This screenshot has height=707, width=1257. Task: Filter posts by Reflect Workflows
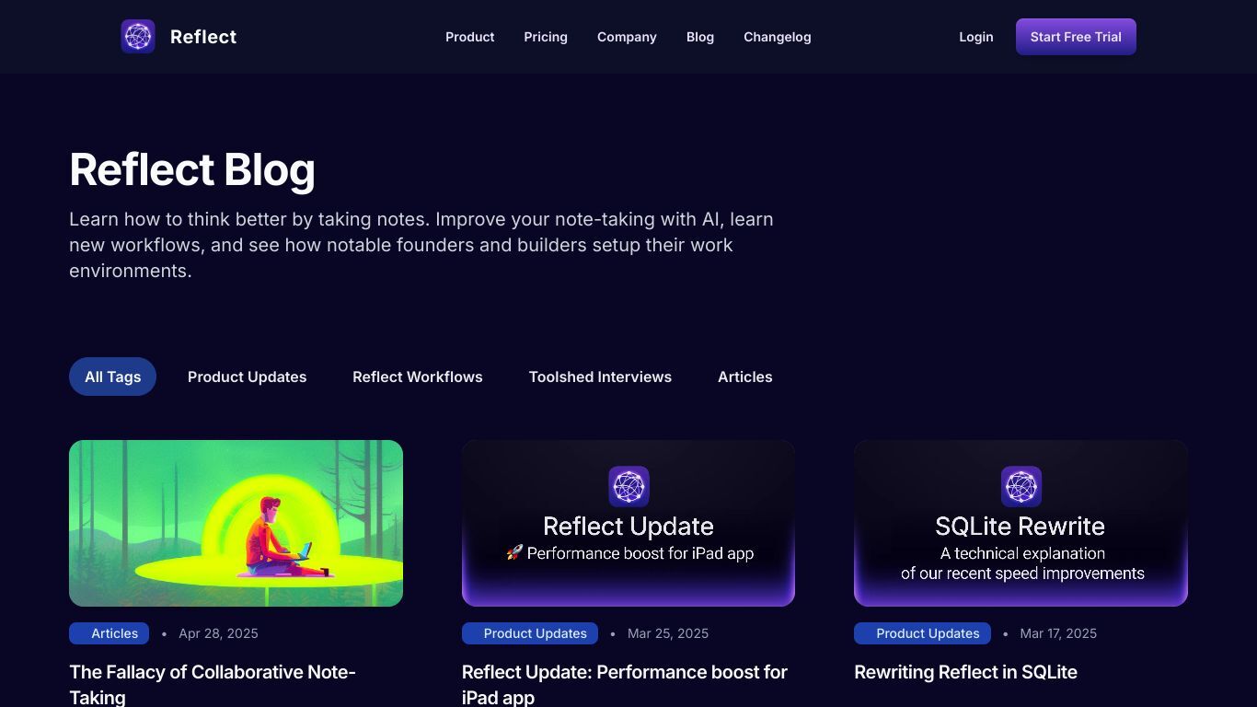click(x=418, y=377)
